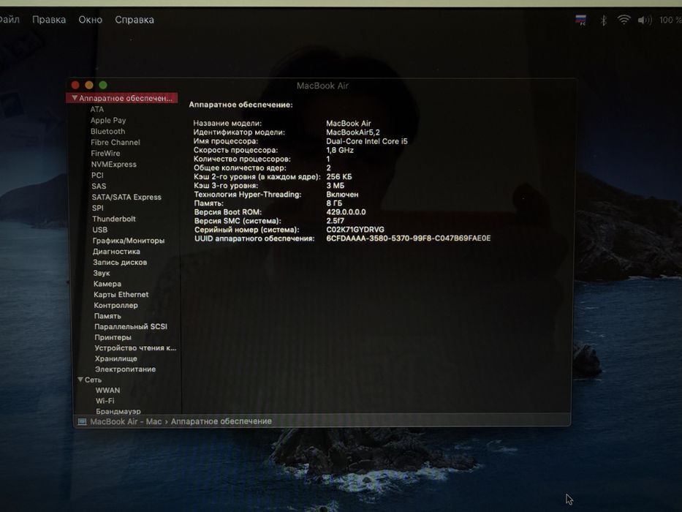Click Mac in the path bar
The width and height of the screenshot is (682, 512).
click(154, 421)
